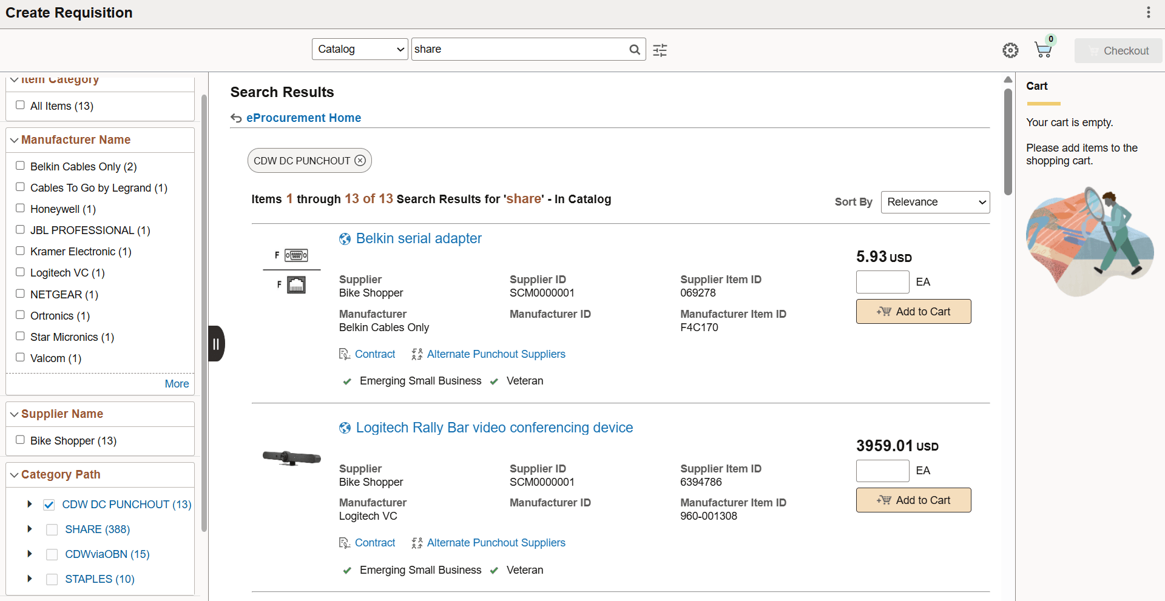Open Belkin serial adapter item link

click(419, 238)
